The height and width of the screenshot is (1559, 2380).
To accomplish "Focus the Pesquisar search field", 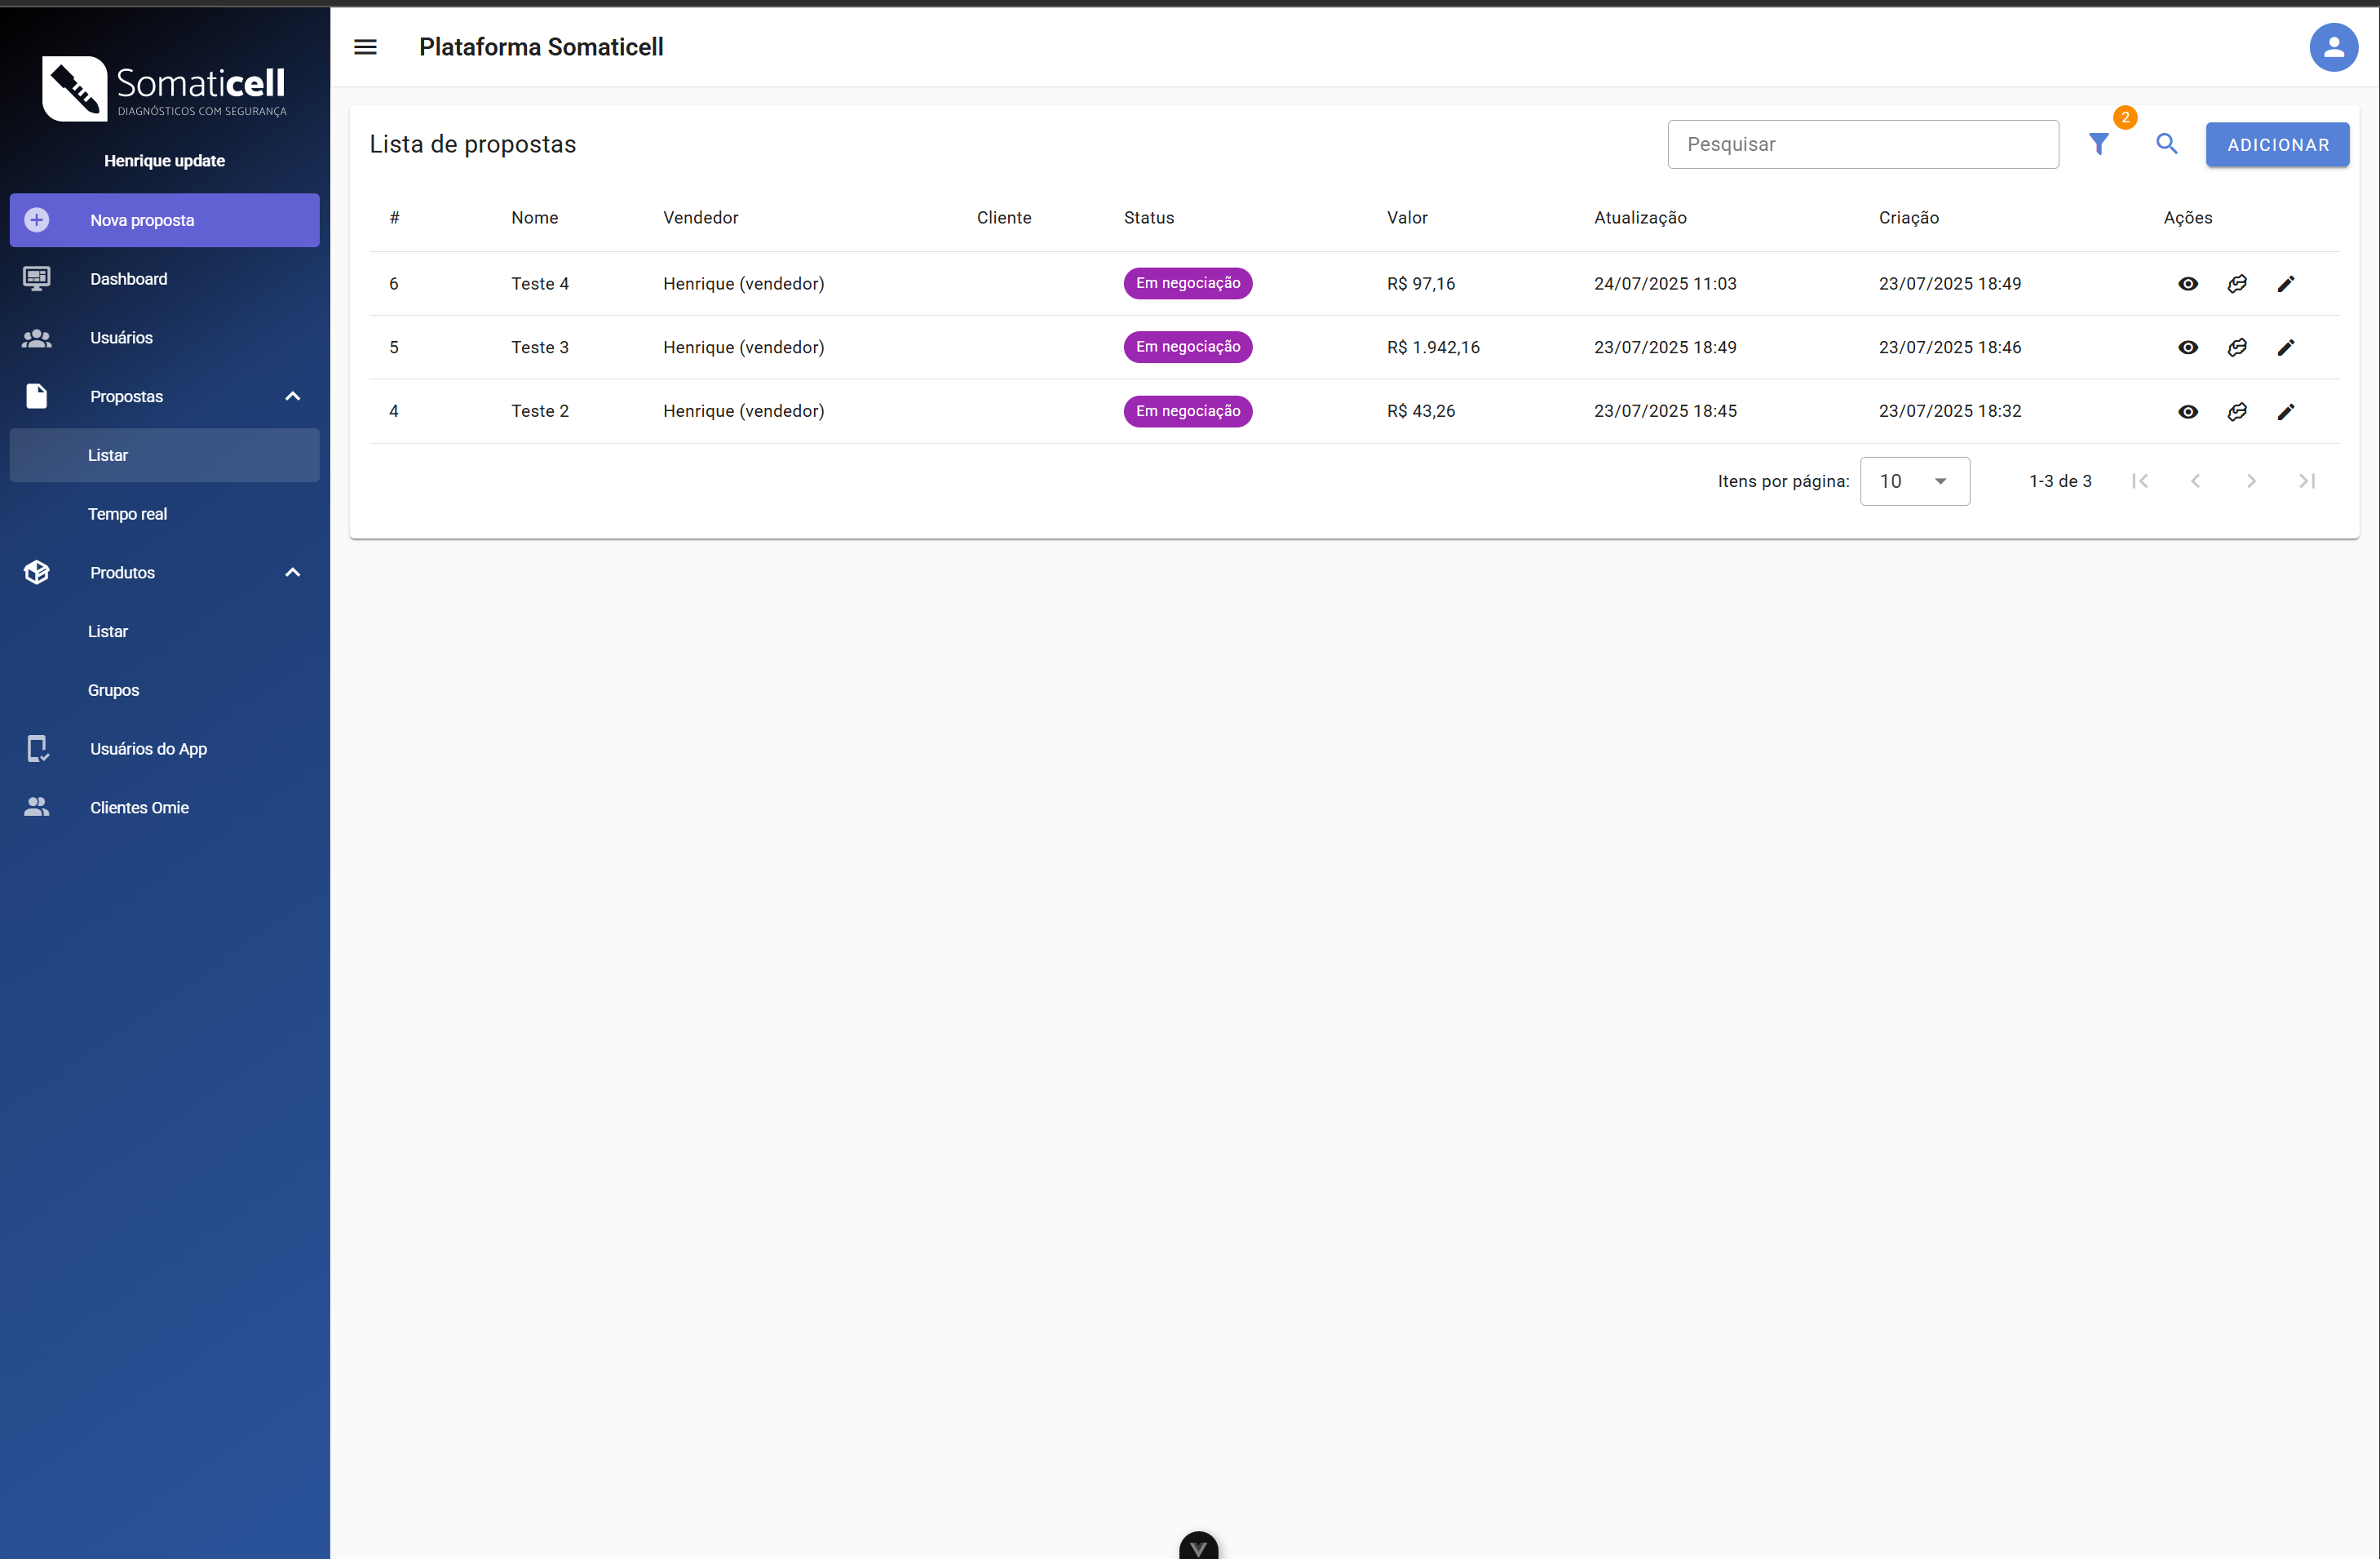I will [1862, 144].
